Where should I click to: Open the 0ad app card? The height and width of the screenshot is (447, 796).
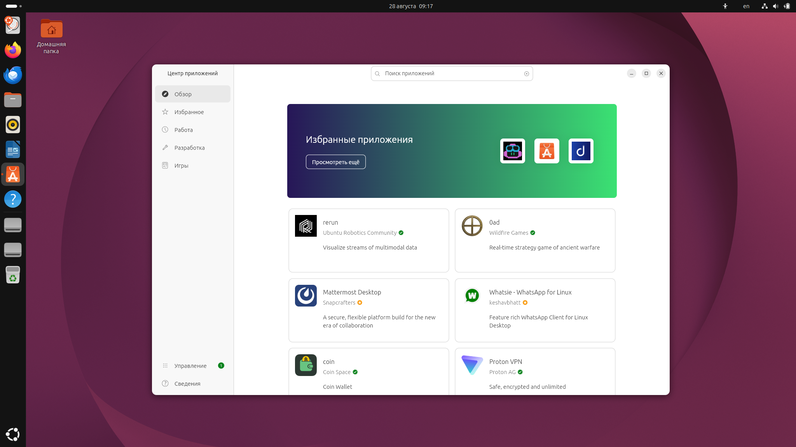coord(535,241)
